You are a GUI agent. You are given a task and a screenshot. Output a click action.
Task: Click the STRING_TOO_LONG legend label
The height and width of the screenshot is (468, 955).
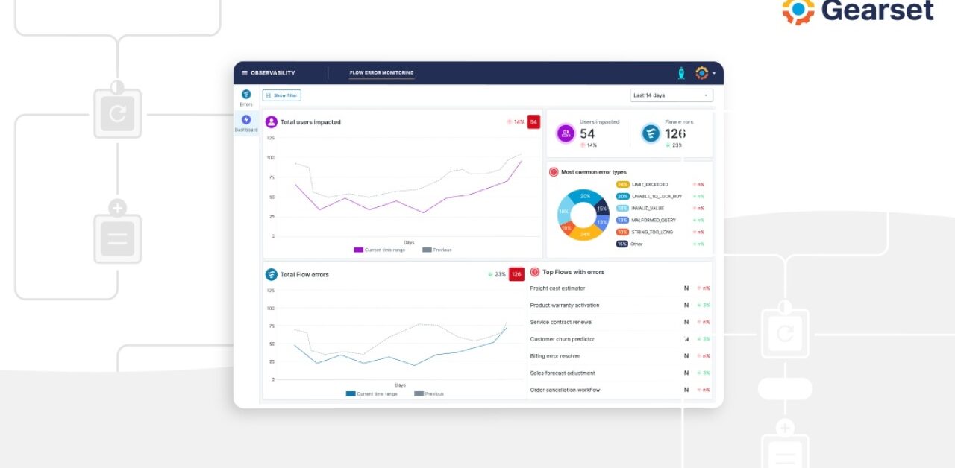coord(652,232)
